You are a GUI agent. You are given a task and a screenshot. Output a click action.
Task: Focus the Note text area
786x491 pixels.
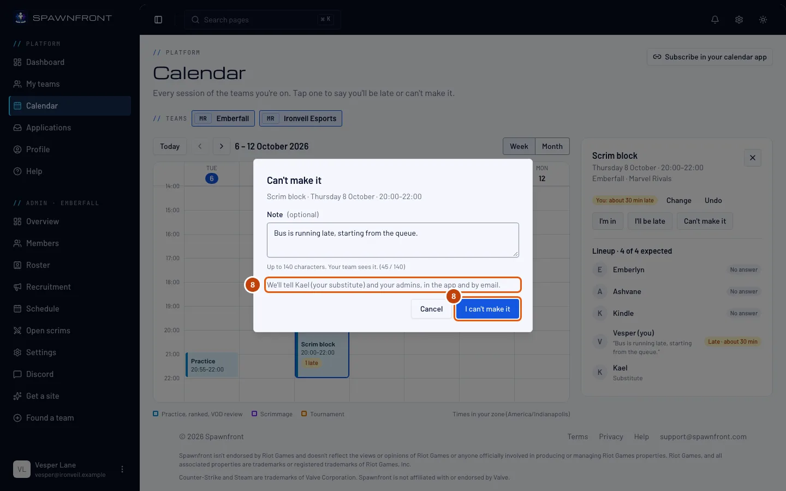[x=393, y=240]
